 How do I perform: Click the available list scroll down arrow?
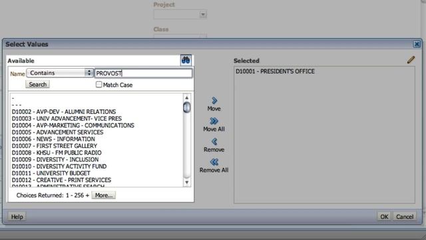point(186,182)
